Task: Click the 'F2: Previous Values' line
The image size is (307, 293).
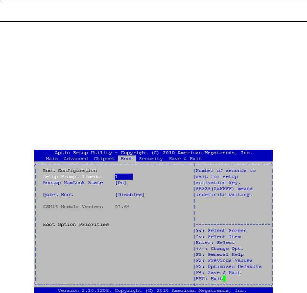Action: point(224,260)
